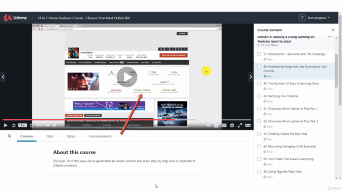342x192 pixels.
Task: Click the sidebar scroll up arrow
Action: 336,38
